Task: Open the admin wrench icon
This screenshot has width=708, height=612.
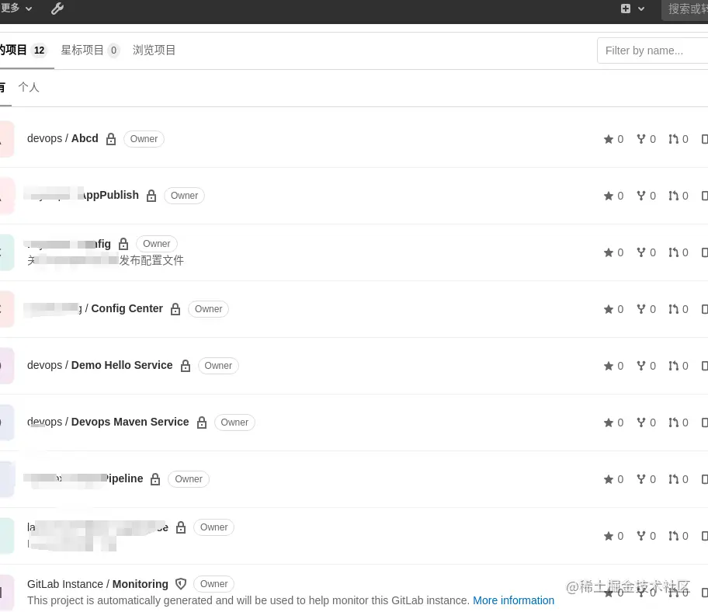Action: (57, 9)
